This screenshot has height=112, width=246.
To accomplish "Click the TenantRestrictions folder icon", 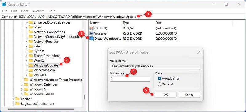I will click(x=30, y=56).
